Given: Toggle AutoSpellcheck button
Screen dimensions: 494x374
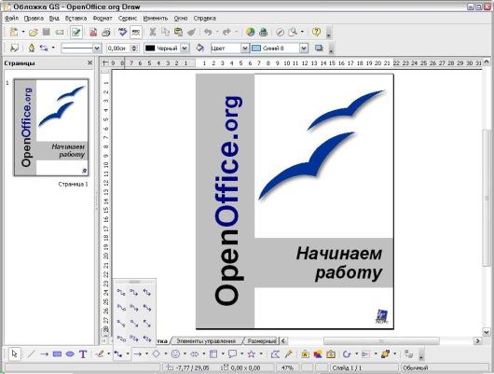Looking at the screenshot, I should click(136, 32).
